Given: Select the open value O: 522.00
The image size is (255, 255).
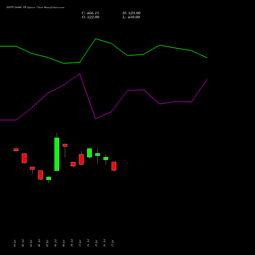Looking at the screenshot, I should 90,17.
